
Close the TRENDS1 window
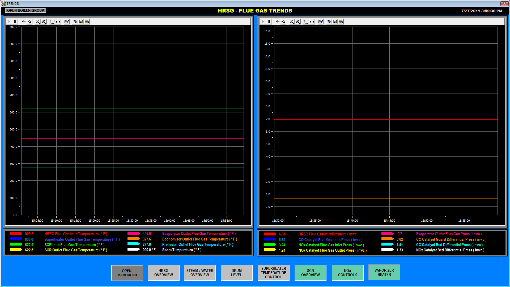pyautogui.click(x=504, y=3)
